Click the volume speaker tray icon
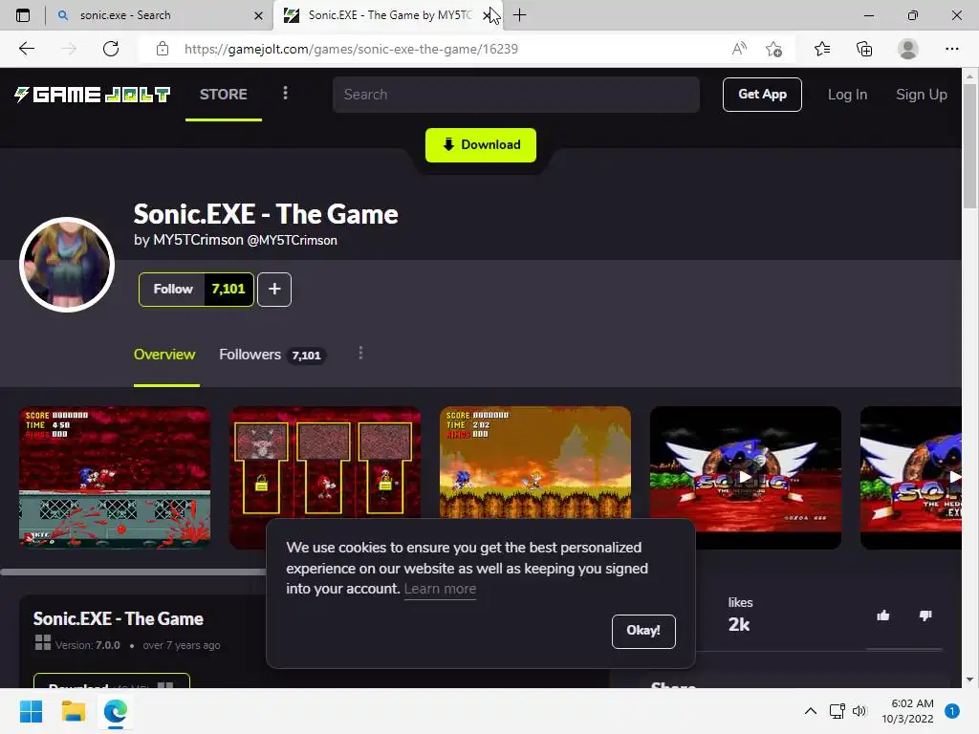979x734 pixels. (859, 711)
